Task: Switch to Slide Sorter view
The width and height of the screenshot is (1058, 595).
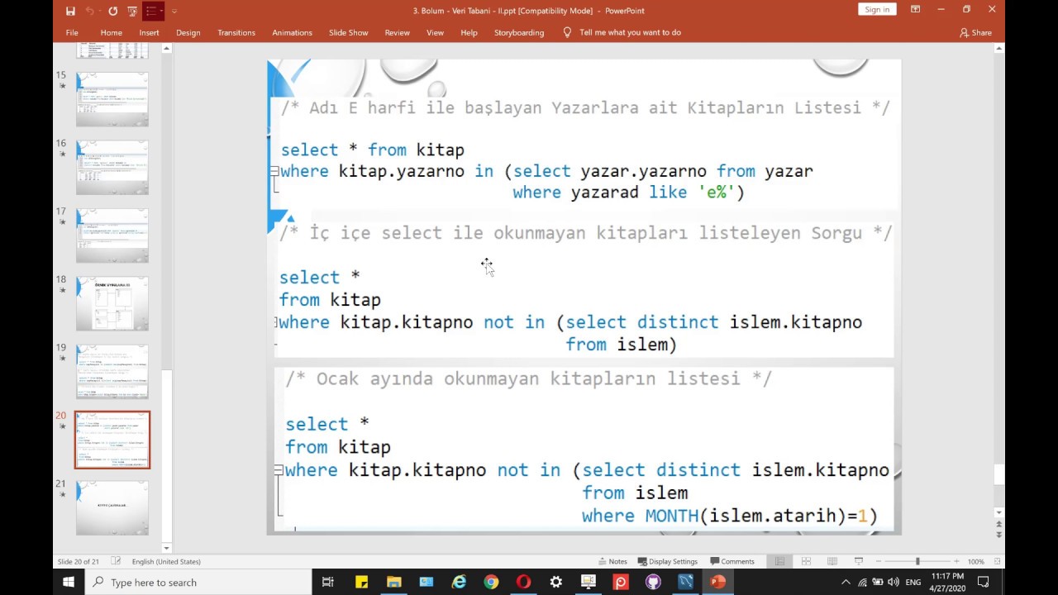Action: pyautogui.click(x=806, y=562)
